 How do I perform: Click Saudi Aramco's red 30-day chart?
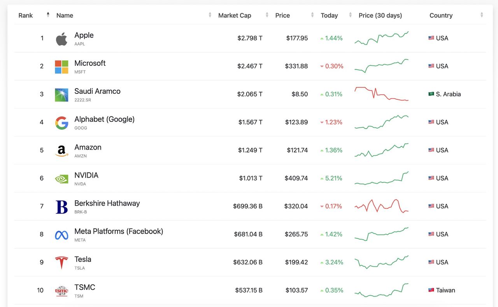381,94
